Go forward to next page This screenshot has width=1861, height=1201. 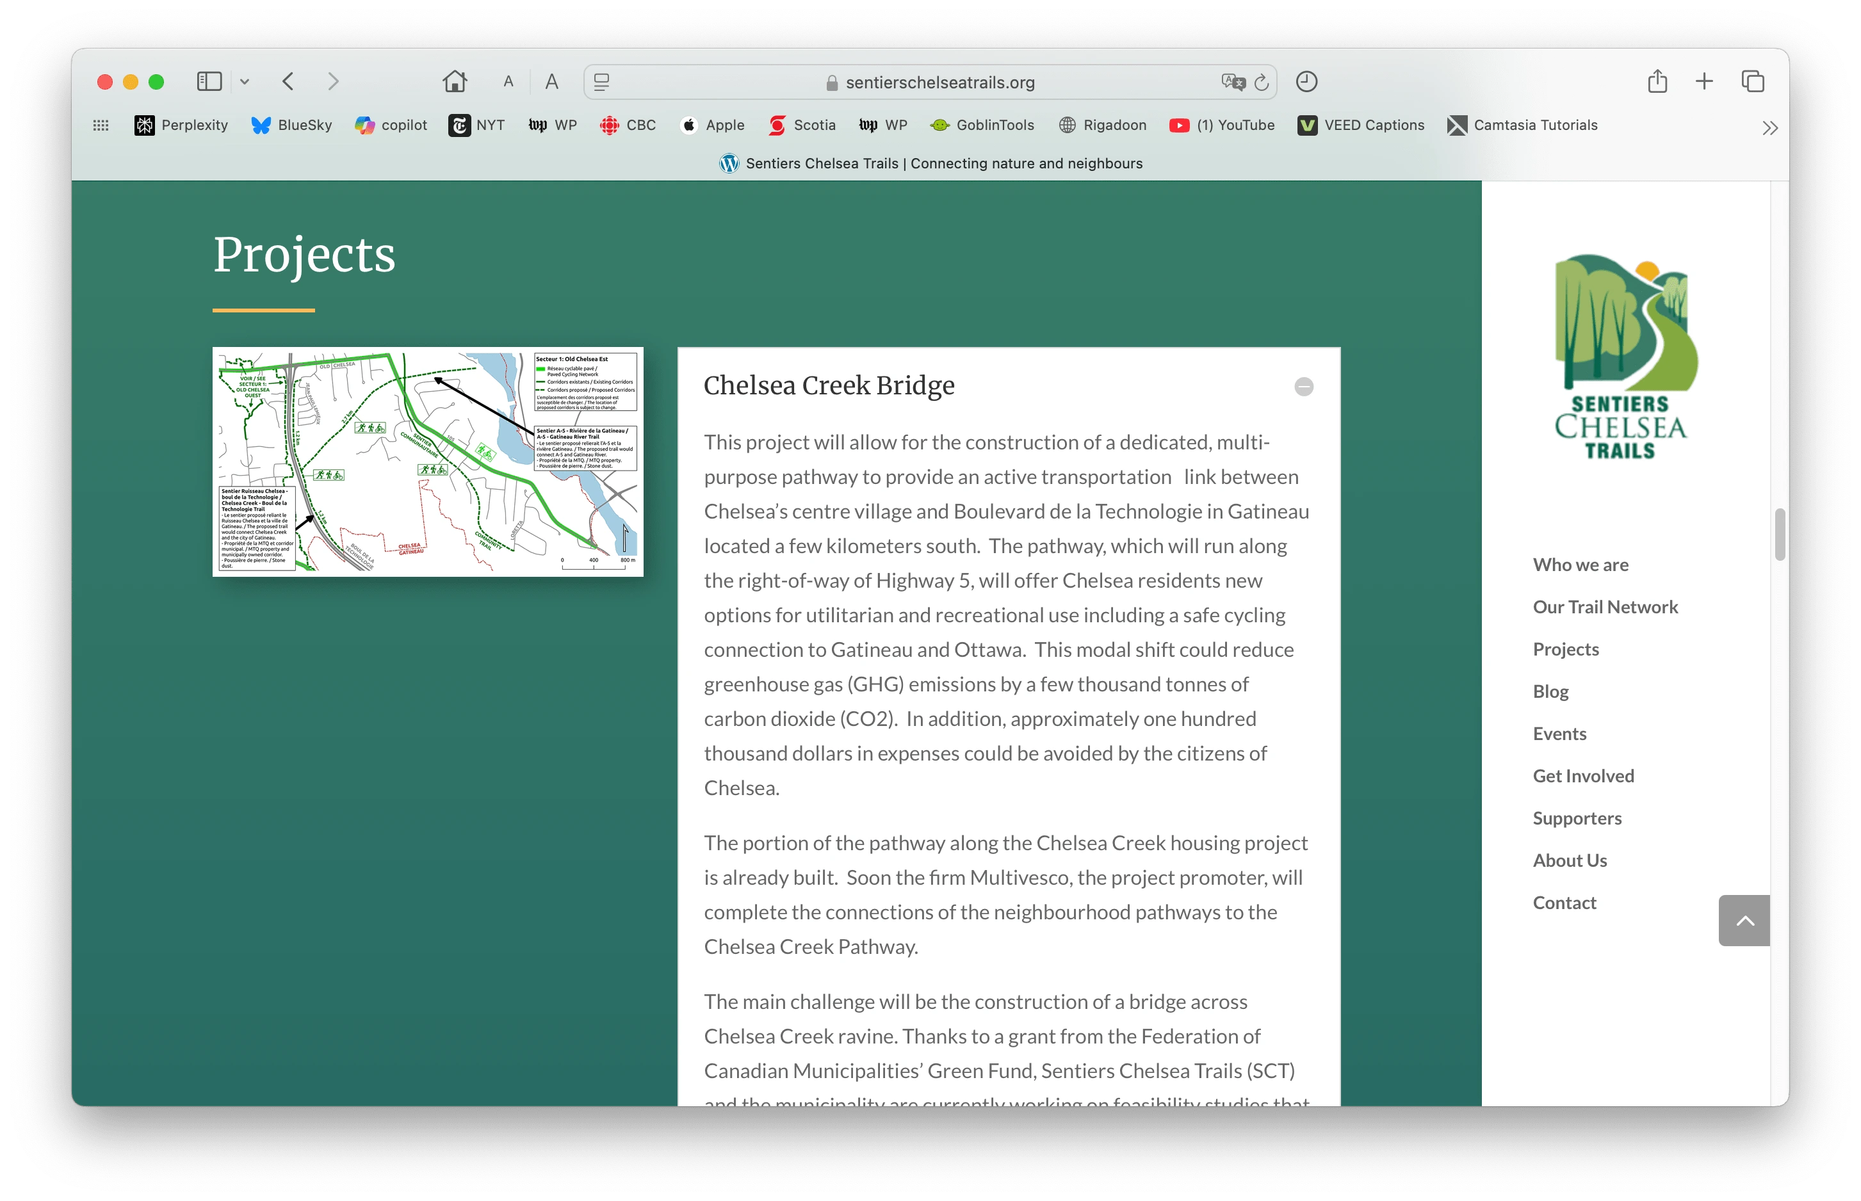click(334, 82)
